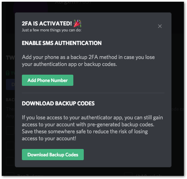
Task: Tick the partly hidden bottom-left backup code checkbox
Action: pyautogui.click(x=10, y=174)
